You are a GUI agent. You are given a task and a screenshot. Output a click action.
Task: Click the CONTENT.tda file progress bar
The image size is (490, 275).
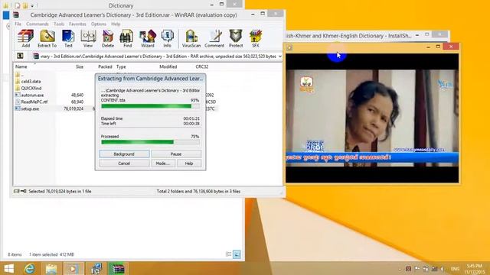coord(150,106)
